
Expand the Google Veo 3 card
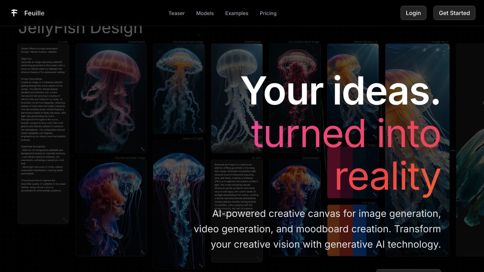[445, 252]
